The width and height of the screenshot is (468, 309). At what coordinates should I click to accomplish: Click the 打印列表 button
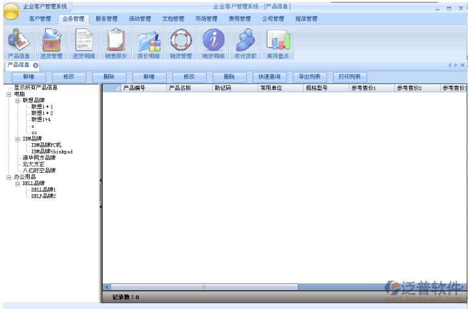click(x=350, y=77)
